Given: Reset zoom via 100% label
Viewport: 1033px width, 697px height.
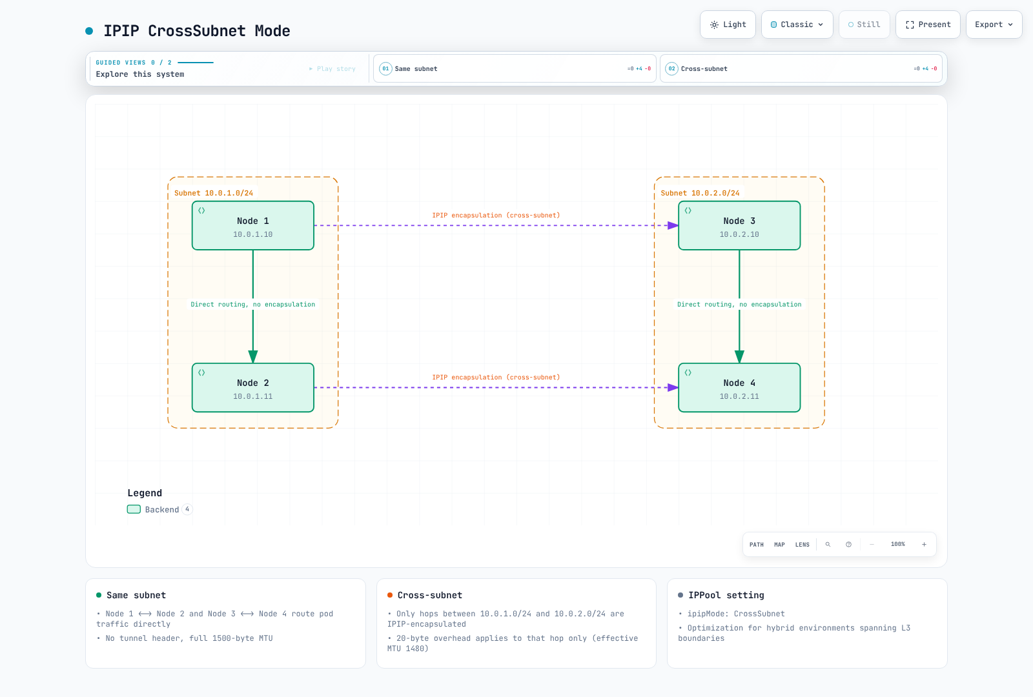Looking at the screenshot, I should coord(898,545).
